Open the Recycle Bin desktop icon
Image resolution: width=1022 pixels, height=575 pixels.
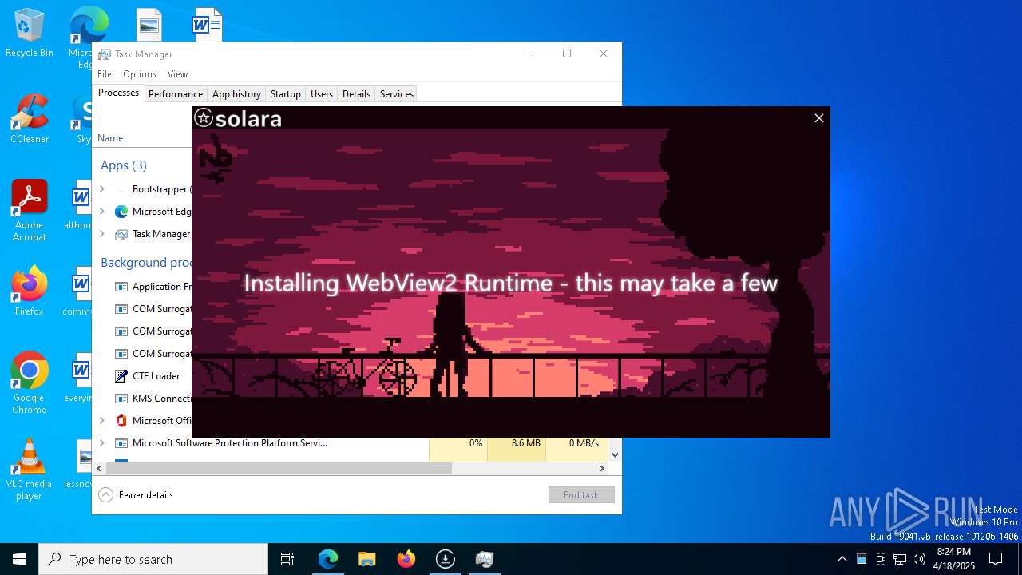[x=30, y=34]
